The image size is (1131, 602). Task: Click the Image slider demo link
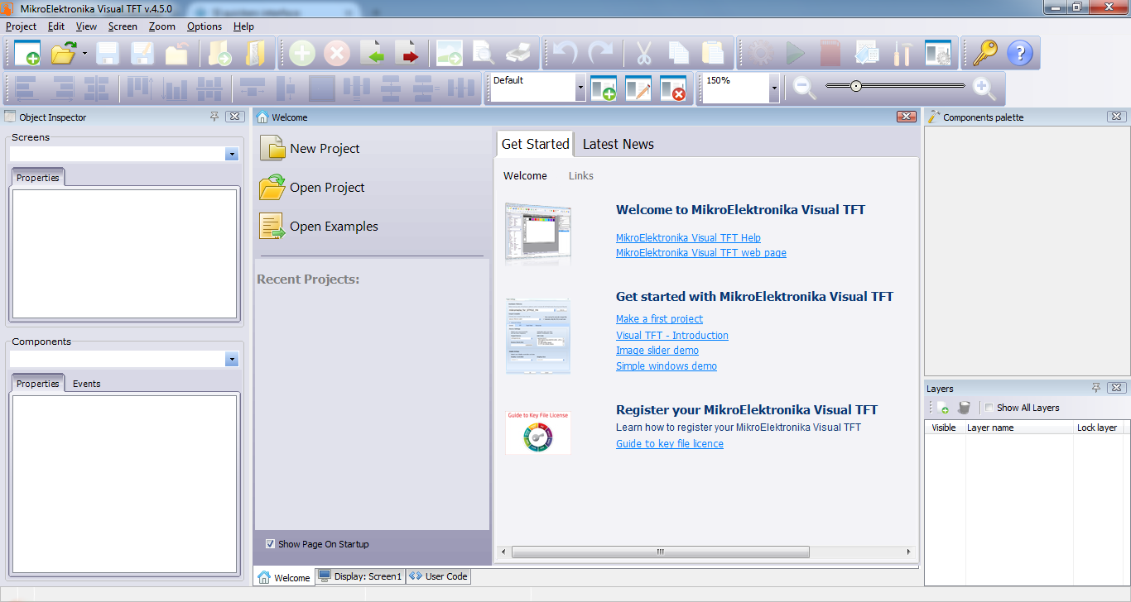[657, 351]
